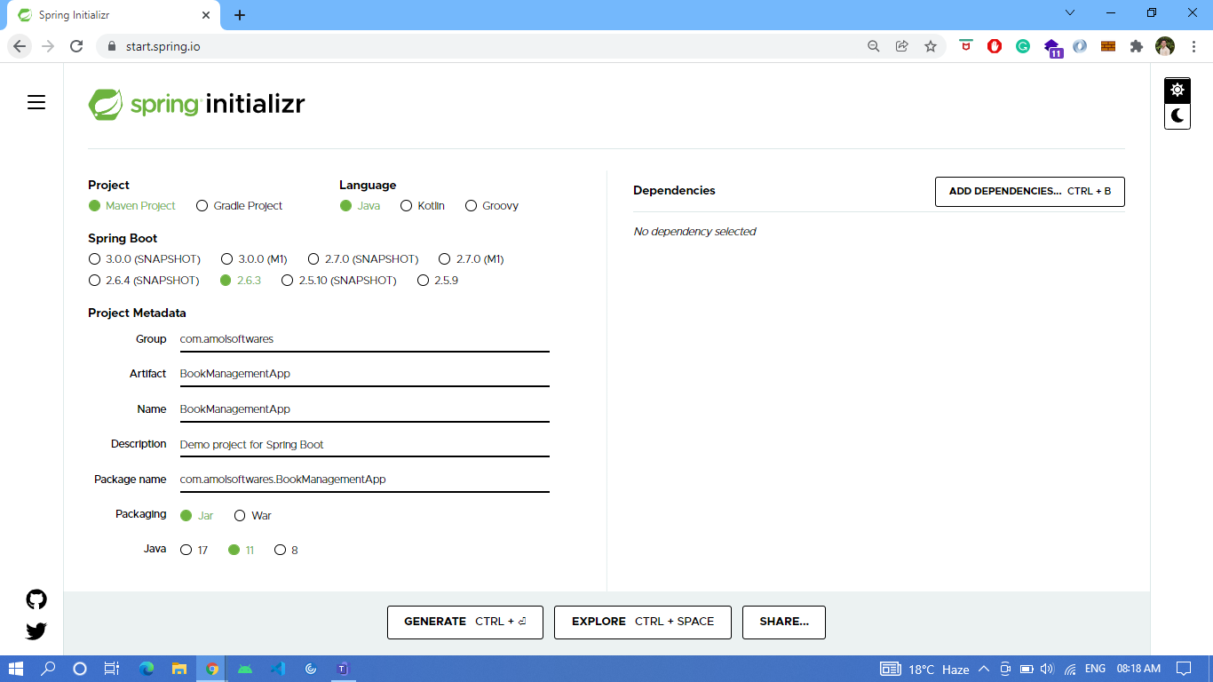This screenshot has height=682, width=1213.
Task: Click the zoom magnifier icon in address bar
Action: click(874, 46)
